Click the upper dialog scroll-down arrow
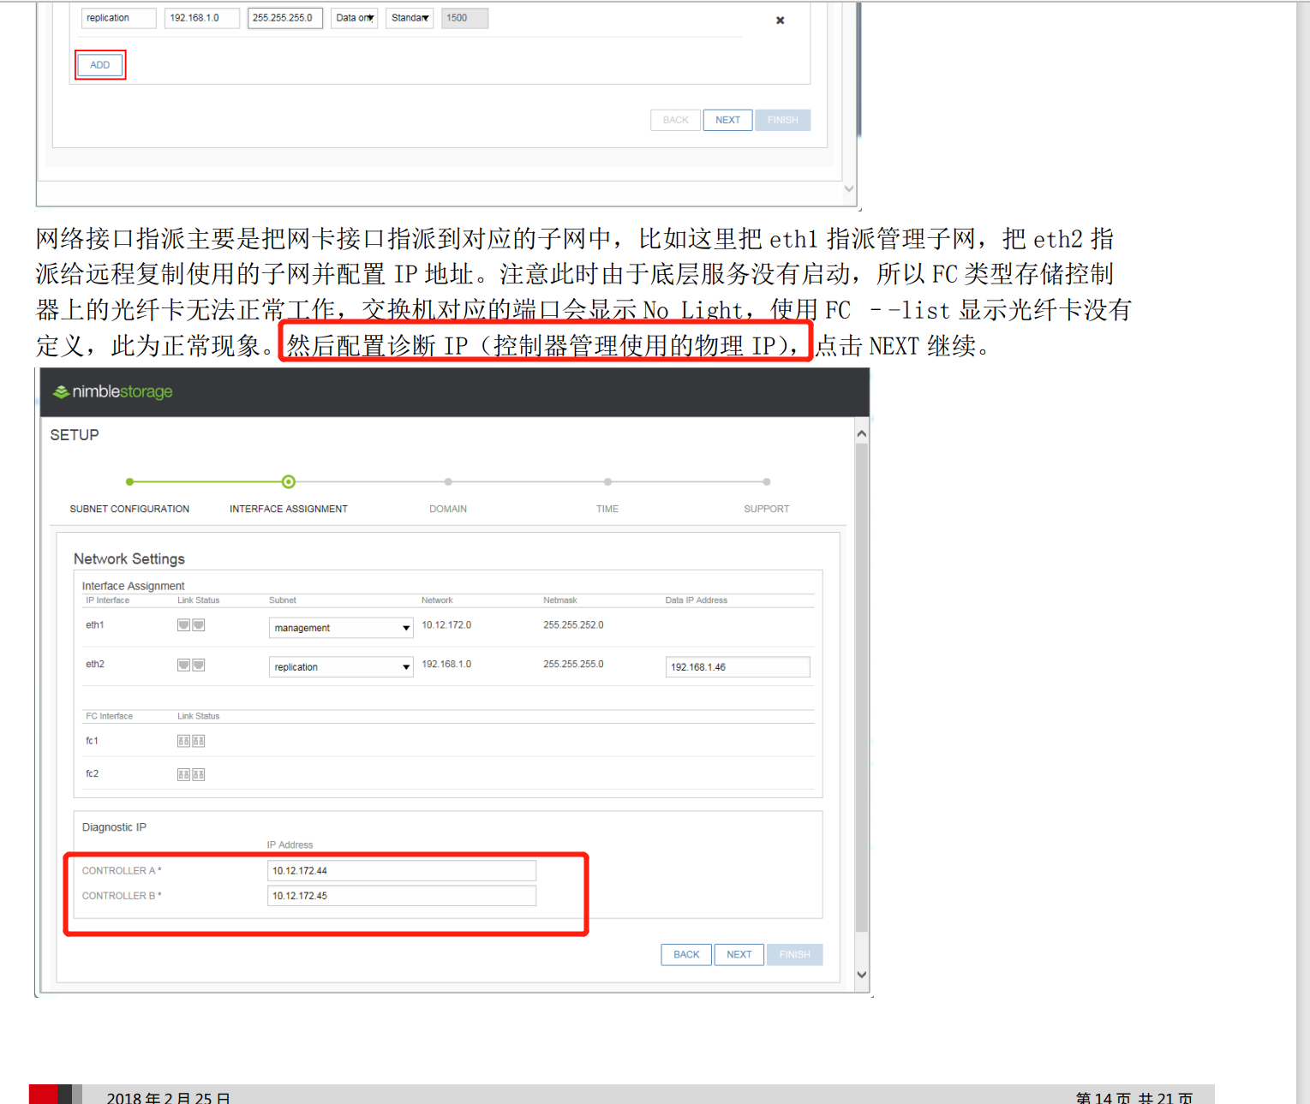The image size is (1310, 1104). pyautogui.click(x=849, y=189)
